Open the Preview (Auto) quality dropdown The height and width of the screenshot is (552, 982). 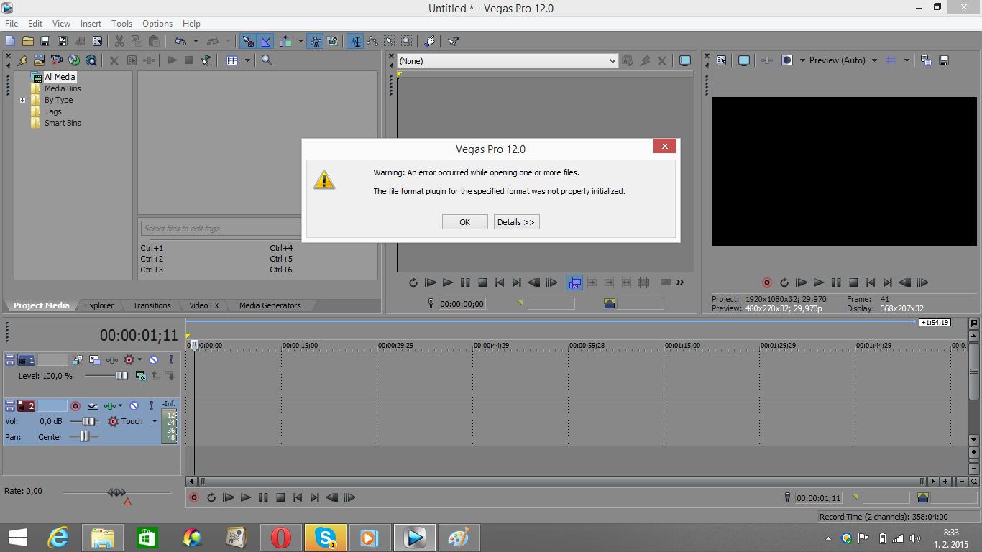tap(874, 60)
